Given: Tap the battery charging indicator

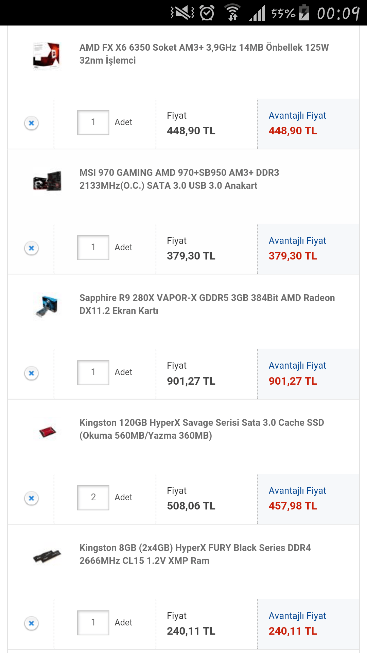Looking at the screenshot, I should click(303, 12).
